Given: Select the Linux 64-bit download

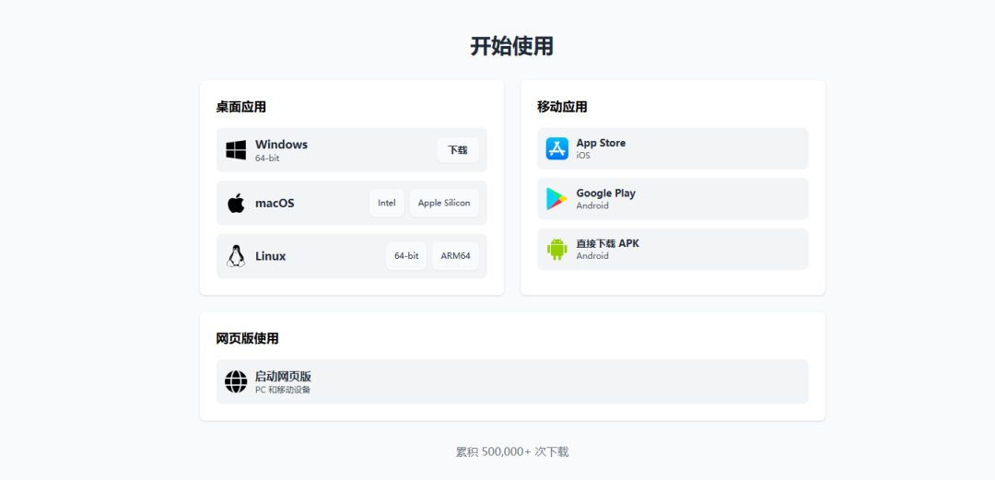Looking at the screenshot, I should 406,256.
